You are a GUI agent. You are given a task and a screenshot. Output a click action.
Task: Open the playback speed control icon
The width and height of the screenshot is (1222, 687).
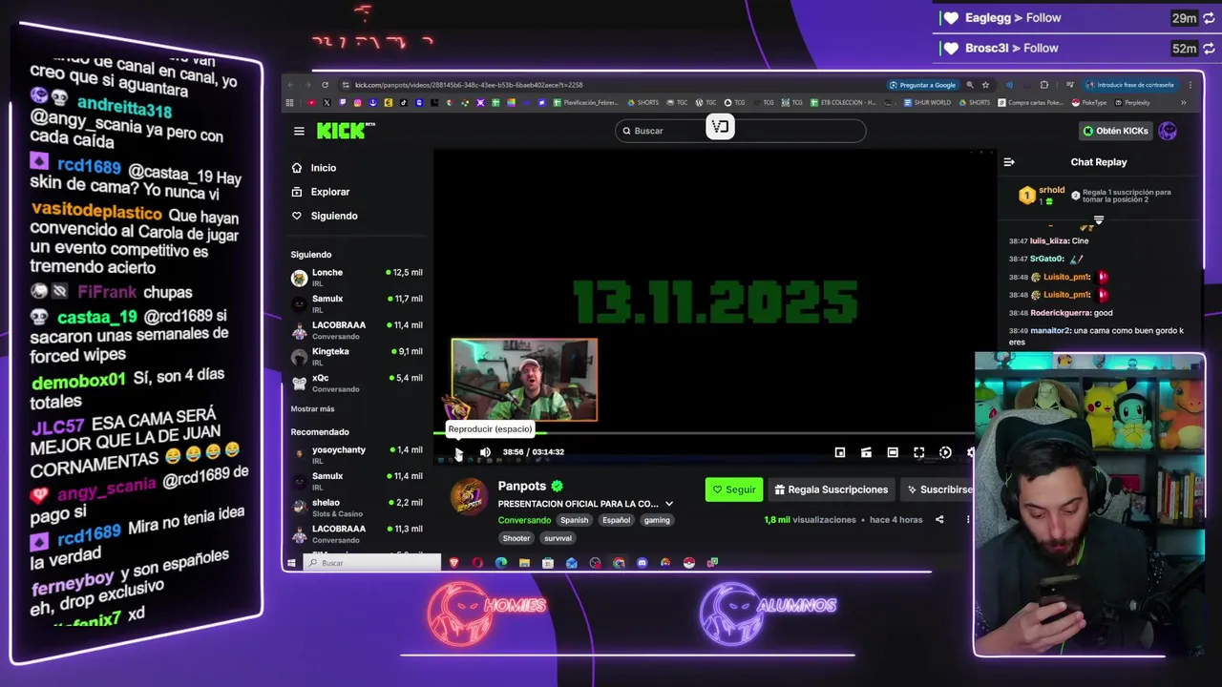tap(945, 452)
